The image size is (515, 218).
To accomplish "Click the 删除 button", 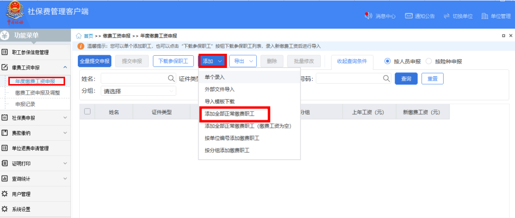I will [x=272, y=61].
